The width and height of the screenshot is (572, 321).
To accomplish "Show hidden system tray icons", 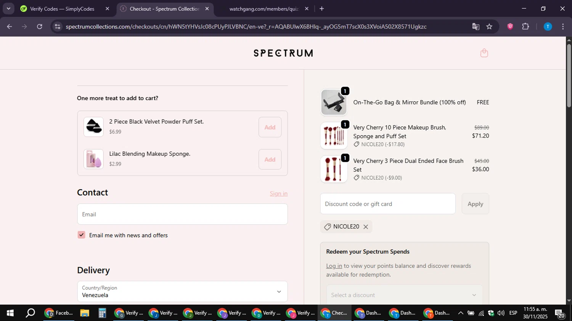I will click(x=461, y=313).
